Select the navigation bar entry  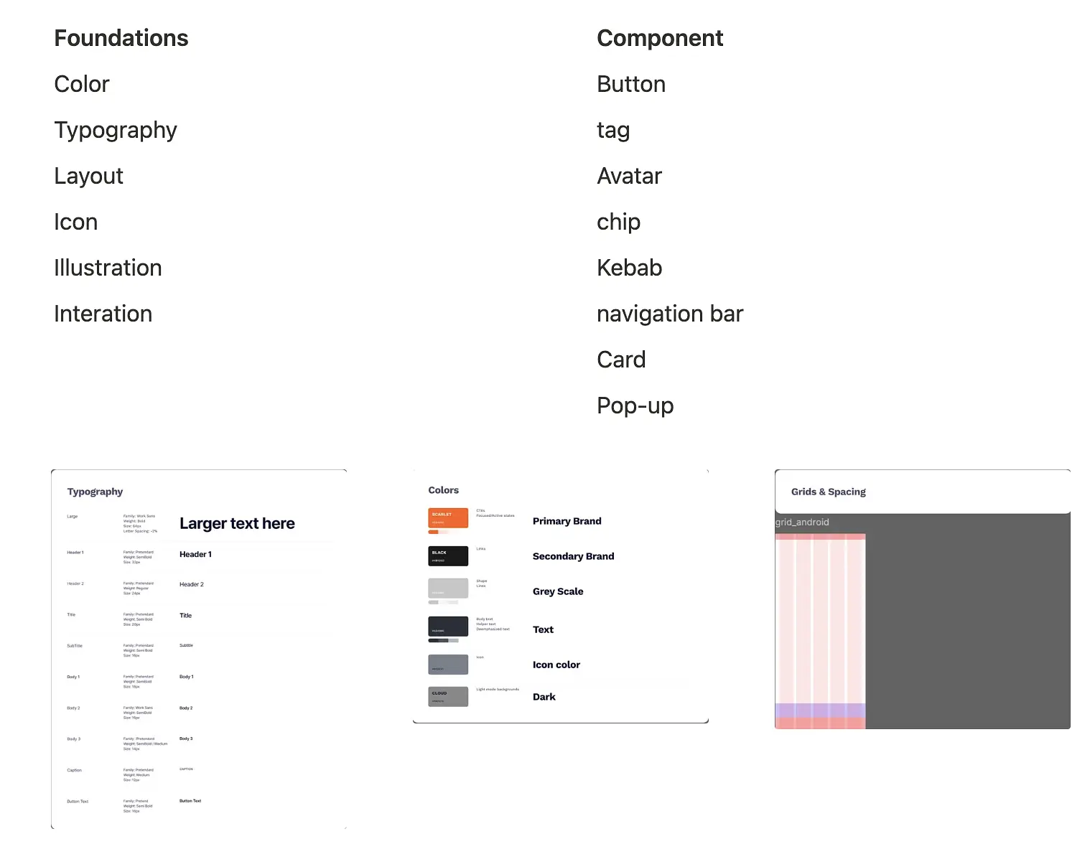670,314
